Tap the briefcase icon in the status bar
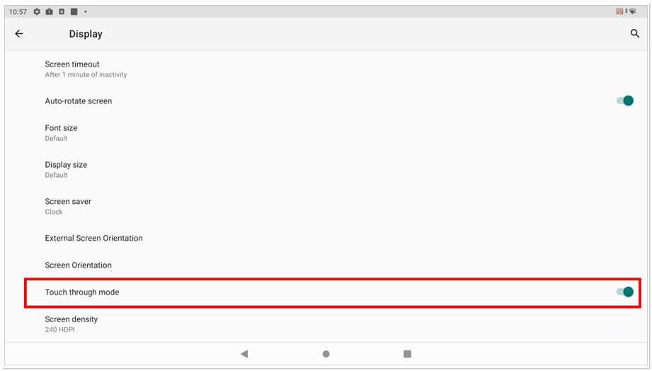The height and width of the screenshot is (371, 652). [x=49, y=11]
